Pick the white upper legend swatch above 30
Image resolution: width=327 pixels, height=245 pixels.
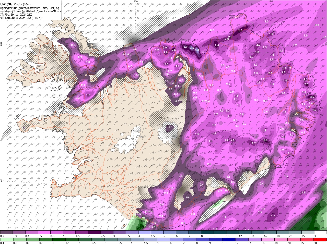click(x=321, y=232)
